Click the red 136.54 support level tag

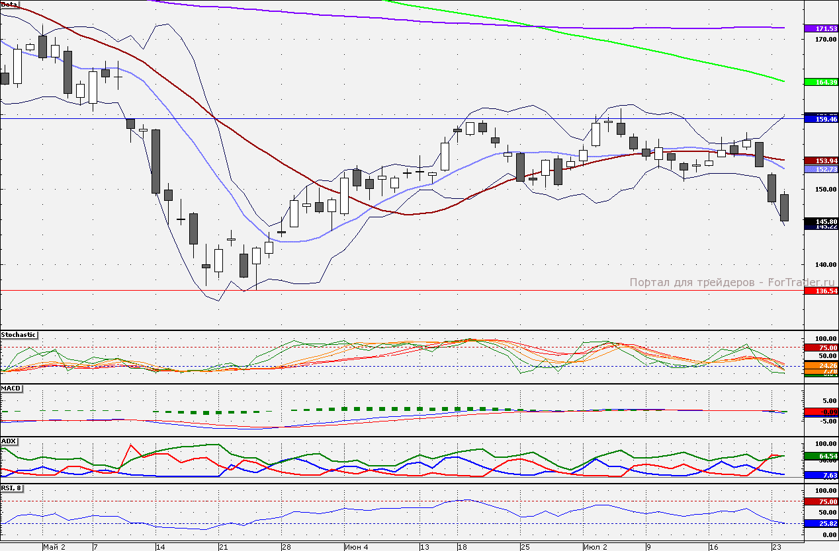pyautogui.click(x=820, y=291)
